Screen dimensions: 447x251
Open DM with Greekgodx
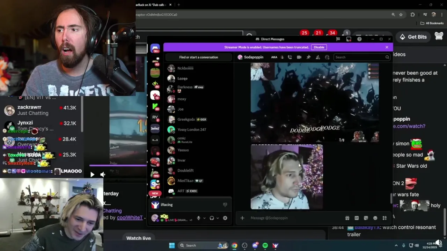198,119
